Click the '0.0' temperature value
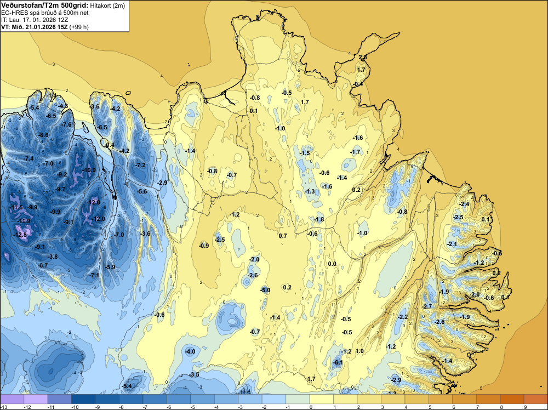 pos(332,264)
